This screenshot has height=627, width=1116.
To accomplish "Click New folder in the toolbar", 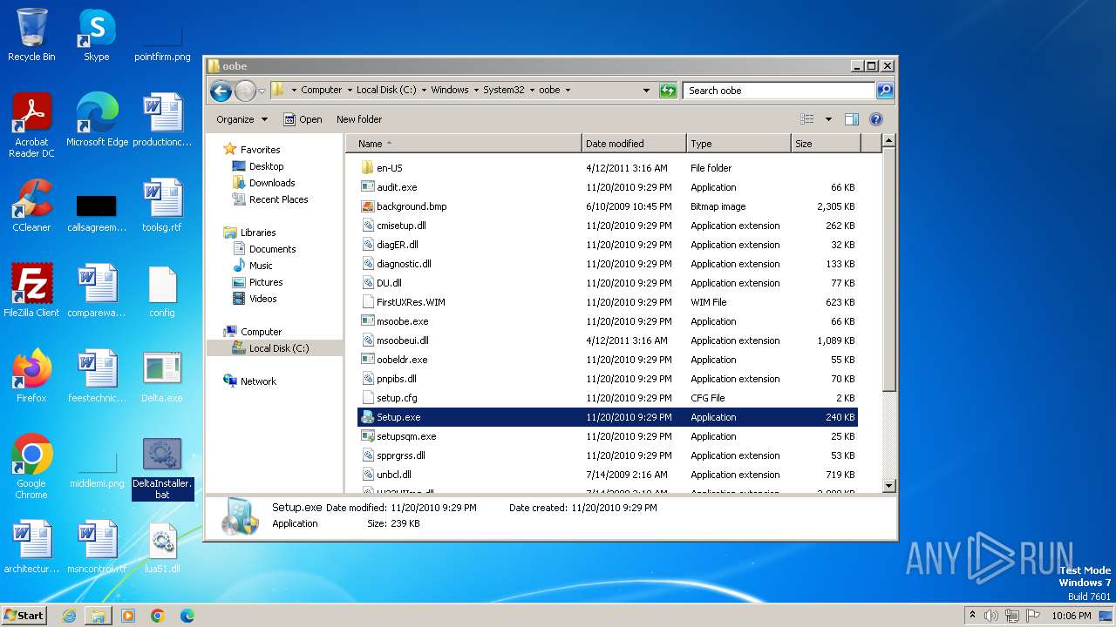I will pyautogui.click(x=359, y=119).
